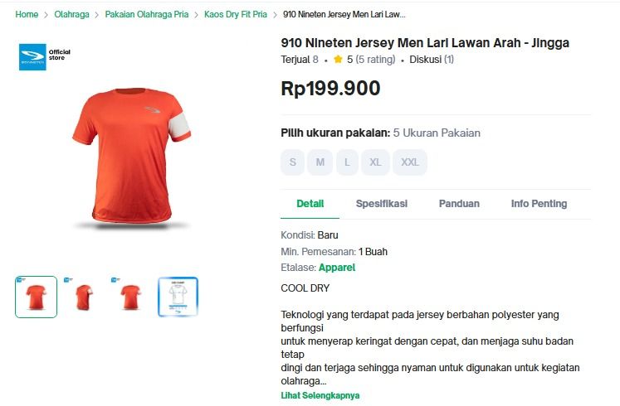The width and height of the screenshot is (620, 406).
Task: Open the Panduan tab
Action: tap(459, 204)
